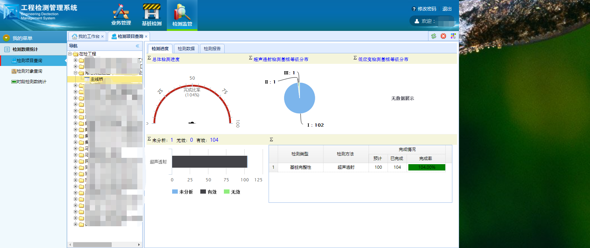This screenshot has width=590, height=248.
Task: Click the tree scrollbar left arrow
Action: [70, 244]
